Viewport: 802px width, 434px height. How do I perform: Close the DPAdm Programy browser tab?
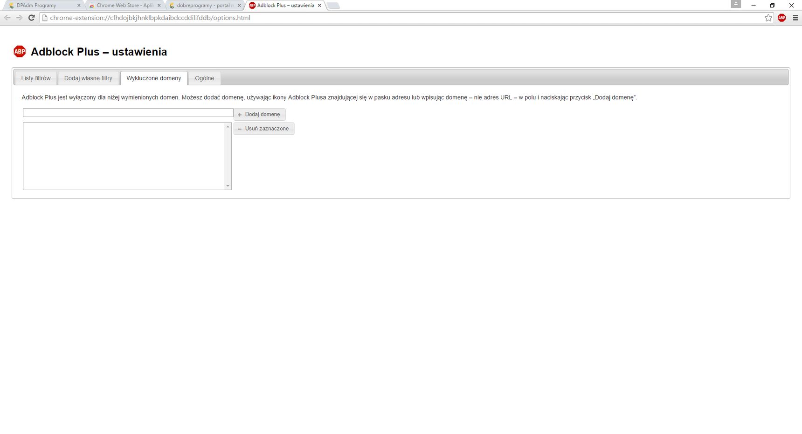78,6
